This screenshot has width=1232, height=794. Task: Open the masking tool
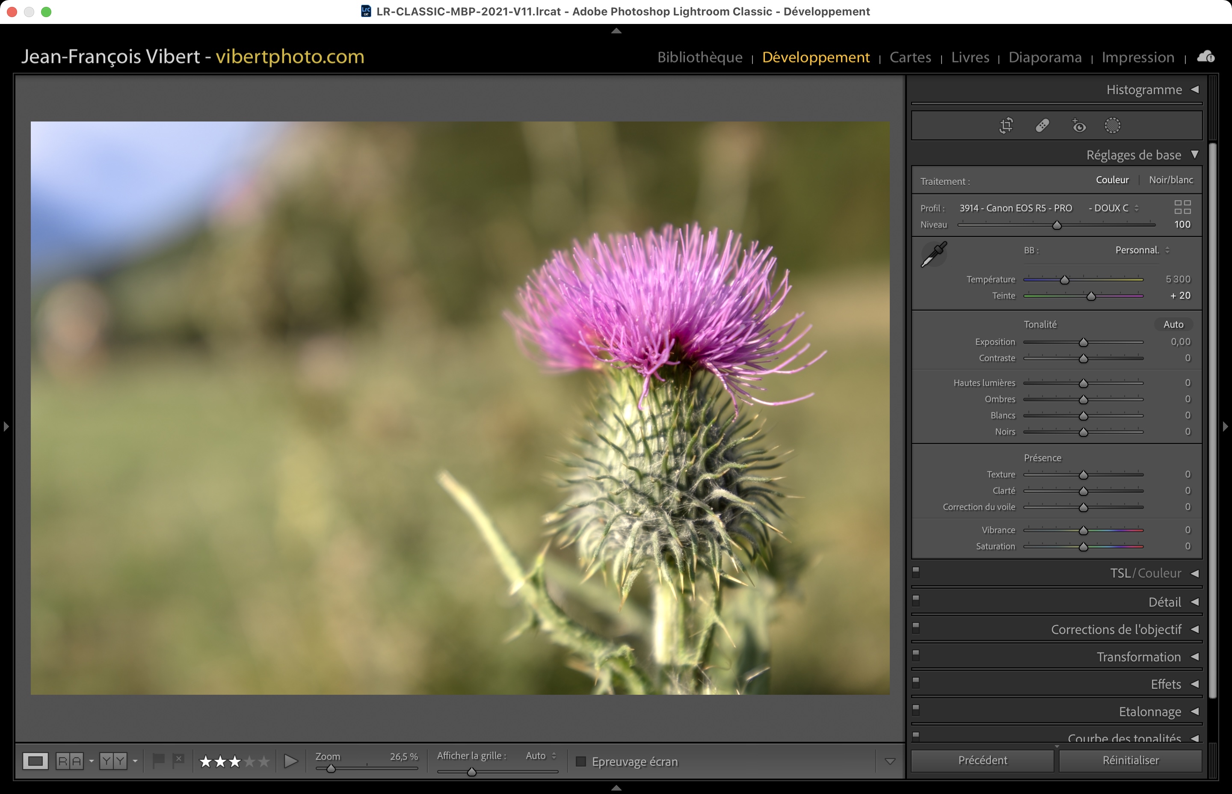pyautogui.click(x=1112, y=125)
